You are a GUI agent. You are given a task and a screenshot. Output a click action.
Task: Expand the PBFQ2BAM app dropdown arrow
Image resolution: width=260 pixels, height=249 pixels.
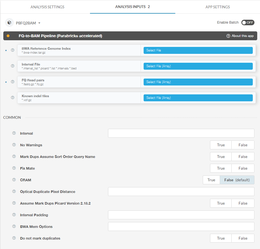click(x=39, y=23)
